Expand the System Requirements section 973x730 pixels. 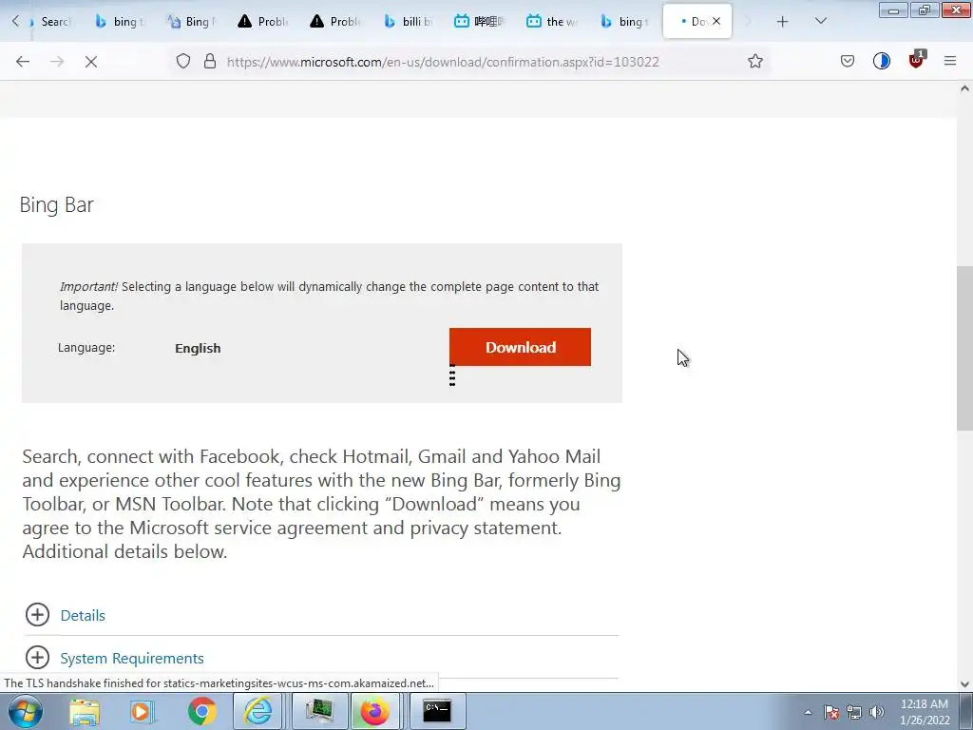(37, 658)
